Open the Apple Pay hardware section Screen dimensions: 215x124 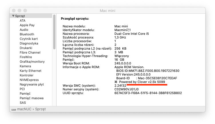pyautogui.click(x=27, y=25)
